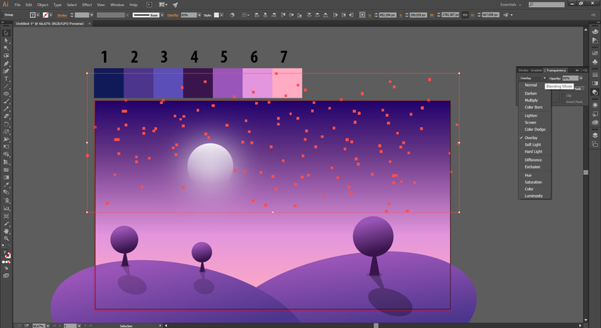Open the Arrange Documents dropdown
This screenshot has width=601, height=328.
(163, 5)
